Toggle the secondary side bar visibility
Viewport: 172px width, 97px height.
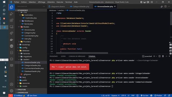[148, 2]
